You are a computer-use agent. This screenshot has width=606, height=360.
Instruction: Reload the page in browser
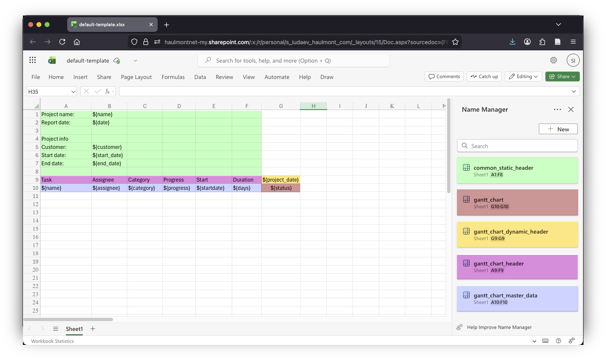click(62, 42)
